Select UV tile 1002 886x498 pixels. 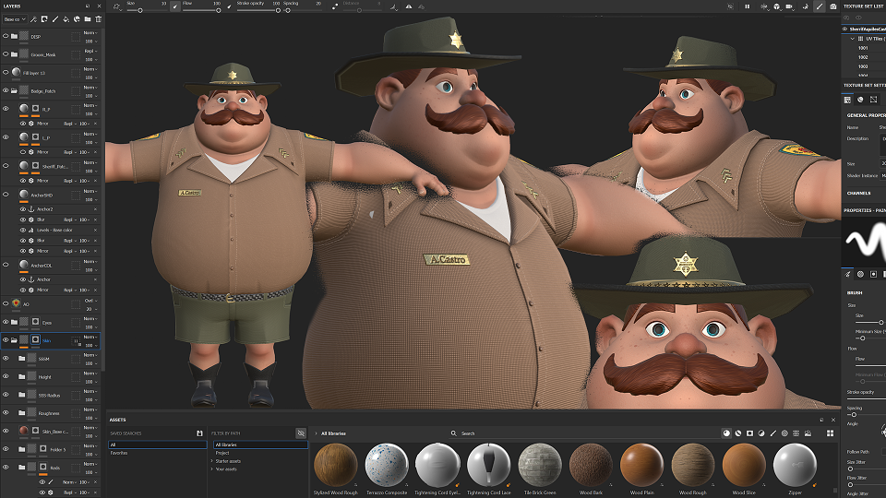(x=863, y=57)
